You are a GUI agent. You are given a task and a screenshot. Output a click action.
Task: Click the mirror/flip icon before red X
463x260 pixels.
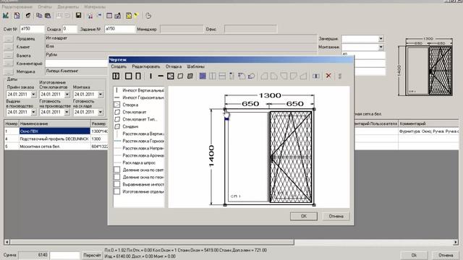point(316,76)
